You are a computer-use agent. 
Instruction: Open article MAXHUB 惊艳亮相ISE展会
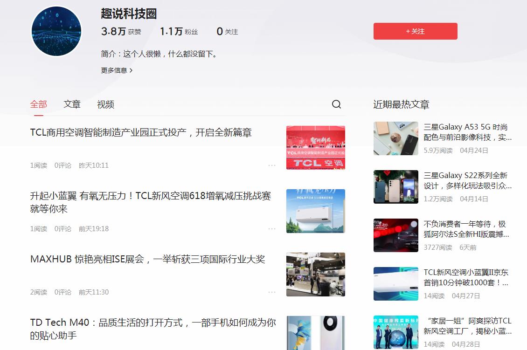147,259
